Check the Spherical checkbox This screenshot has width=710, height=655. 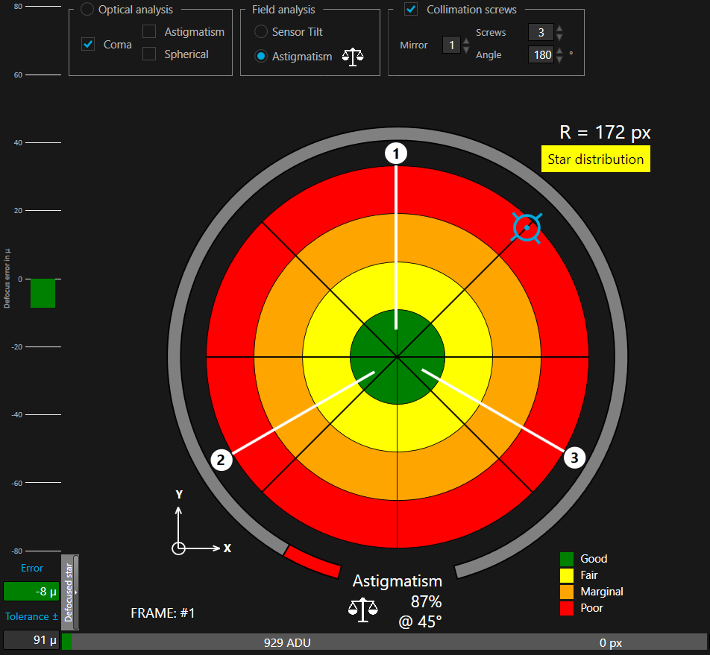149,54
